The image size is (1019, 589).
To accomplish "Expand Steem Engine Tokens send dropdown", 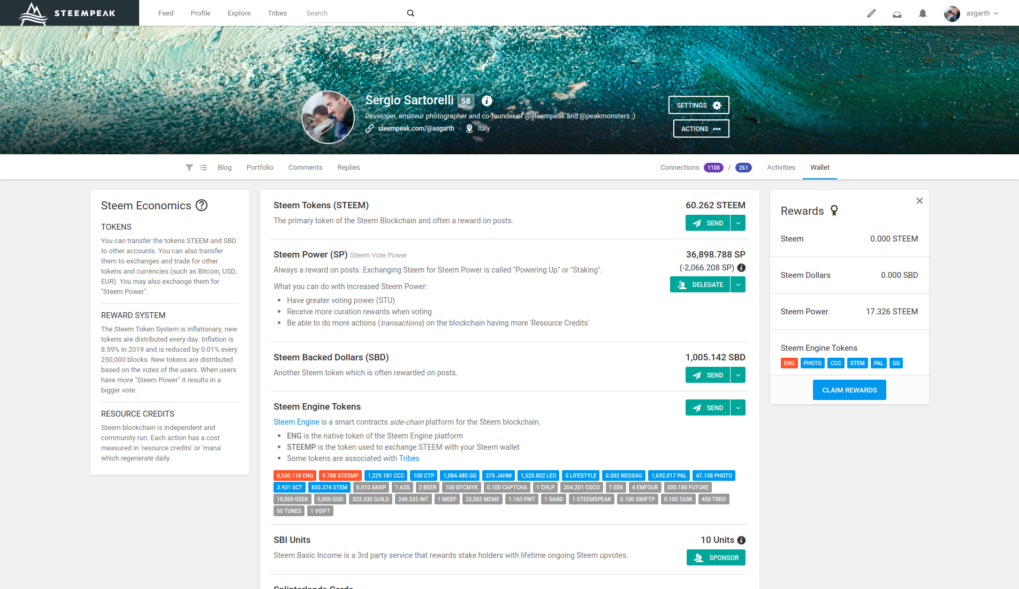I will [x=738, y=408].
